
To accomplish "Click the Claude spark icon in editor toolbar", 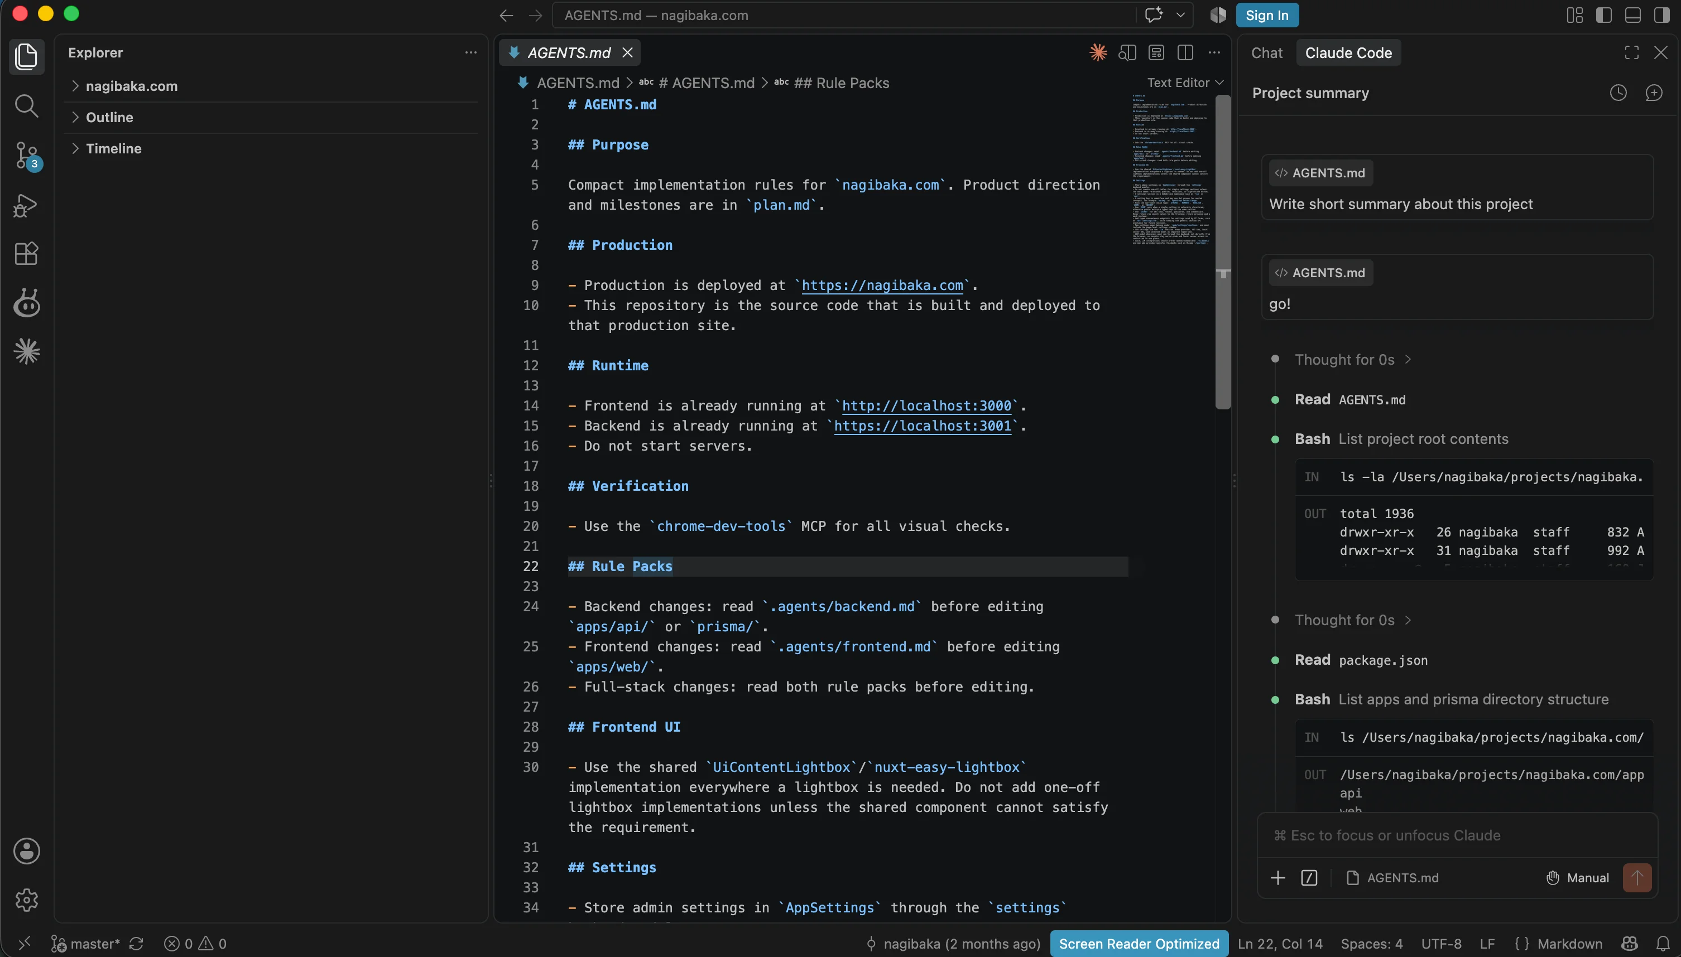I will pos(1098,52).
